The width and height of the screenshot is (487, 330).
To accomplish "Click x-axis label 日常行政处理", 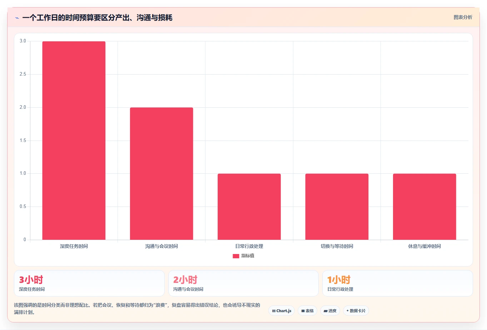I will coord(249,246).
